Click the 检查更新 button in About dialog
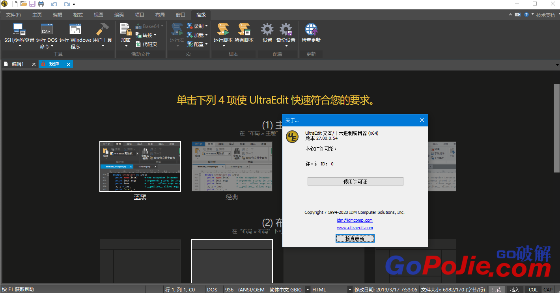Image resolution: width=560 pixels, height=293 pixels. (x=355, y=239)
